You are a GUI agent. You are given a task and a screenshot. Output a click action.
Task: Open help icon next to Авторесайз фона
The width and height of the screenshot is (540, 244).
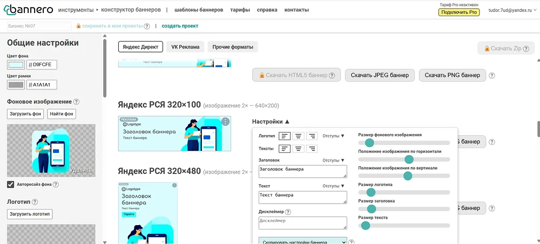56,185
